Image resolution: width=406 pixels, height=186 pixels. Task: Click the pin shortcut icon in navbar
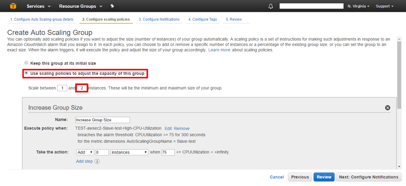(x=112, y=6)
